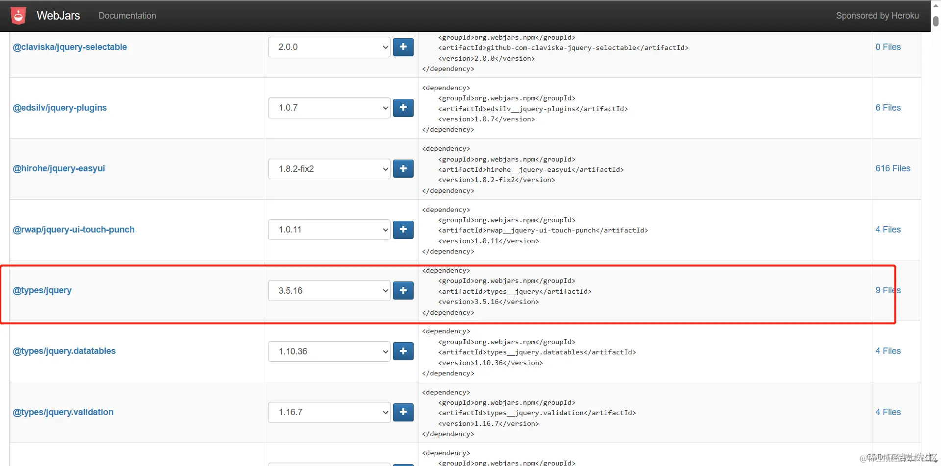Click the Sponsored by Heroku link

pos(877,16)
